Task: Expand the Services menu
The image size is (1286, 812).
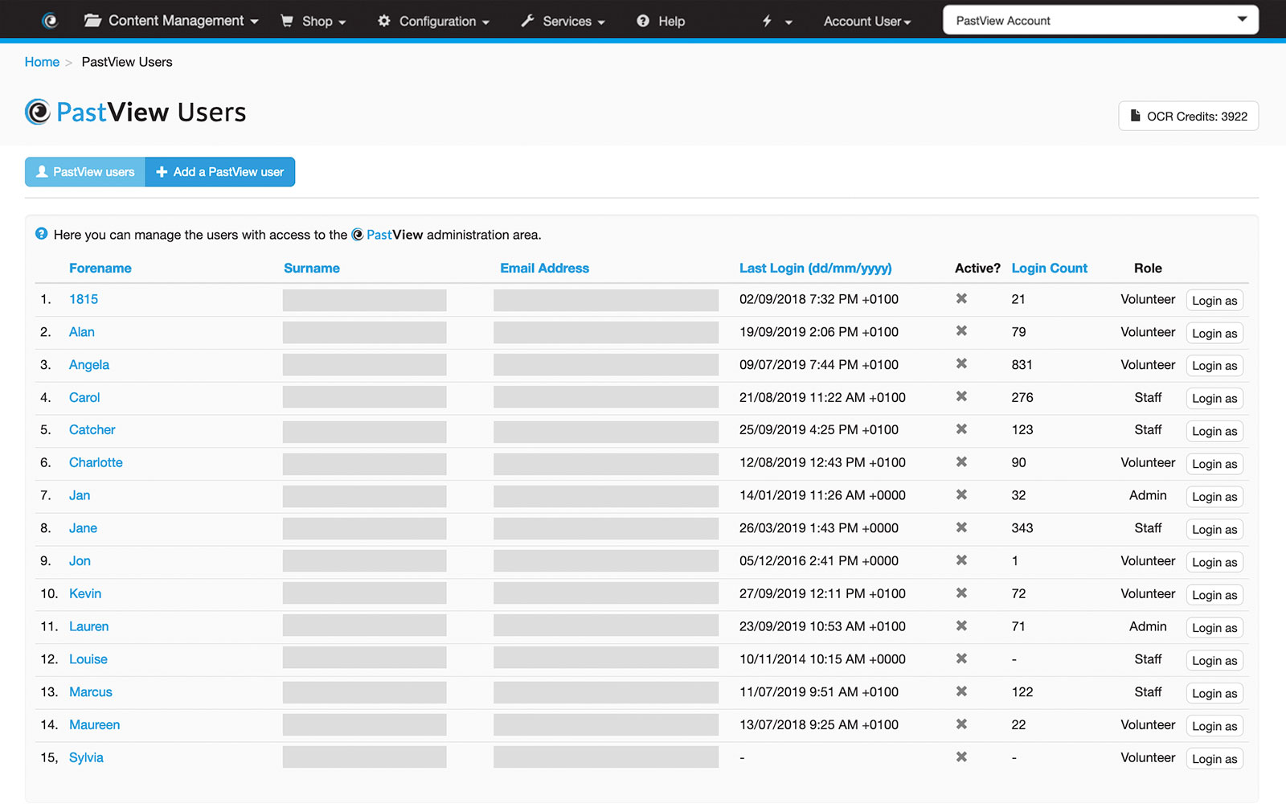Action: 563,21
